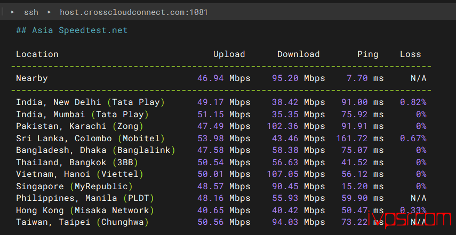Select New Delhi upload value 49.17
Image resolution: width=456 pixels, height=235 pixels.
click(x=211, y=102)
